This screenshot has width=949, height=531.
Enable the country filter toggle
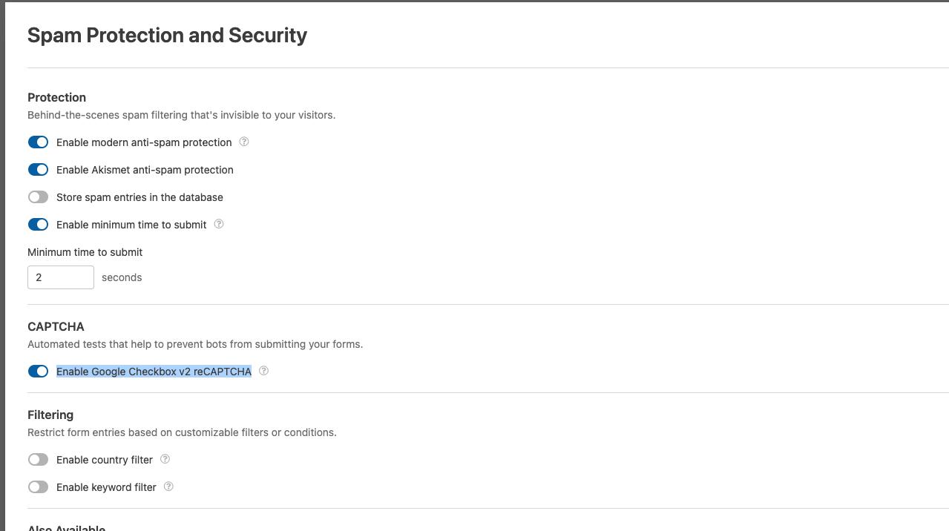pyautogui.click(x=38, y=460)
